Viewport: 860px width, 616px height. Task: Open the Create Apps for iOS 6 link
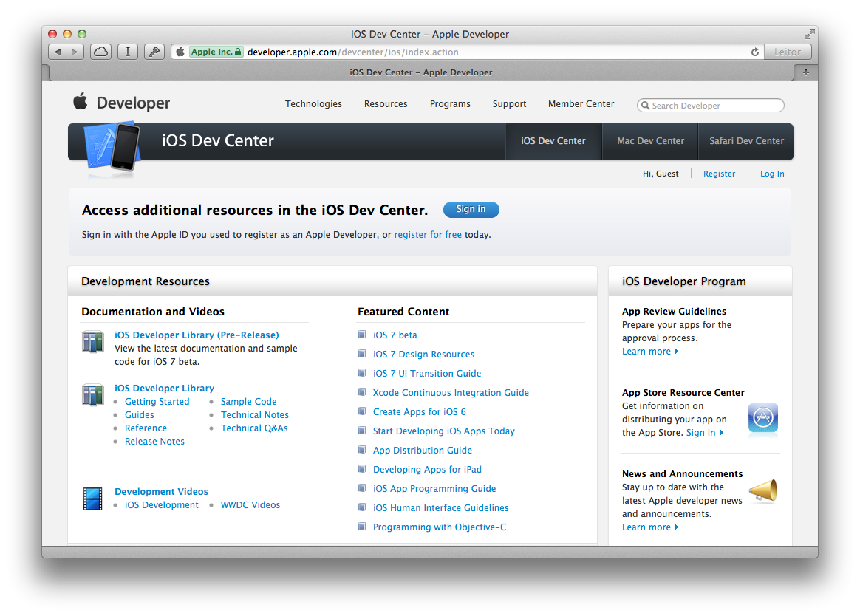click(x=419, y=412)
